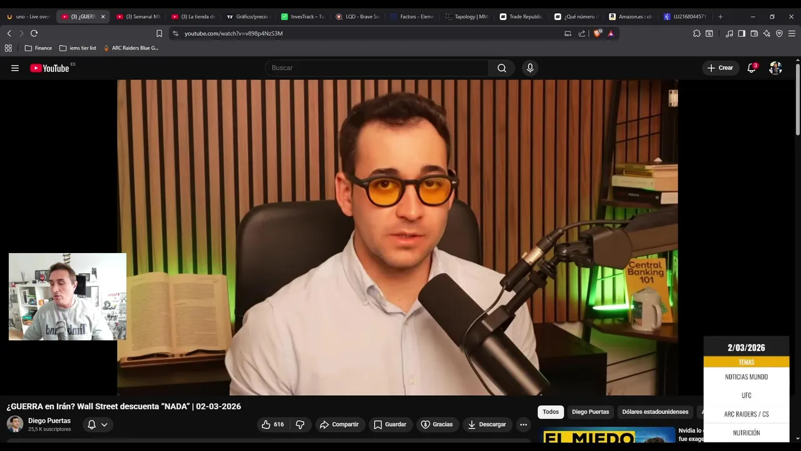This screenshot has height=451, width=801.
Task: Open the apps grid in bookmarks bar
Action: (8, 48)
